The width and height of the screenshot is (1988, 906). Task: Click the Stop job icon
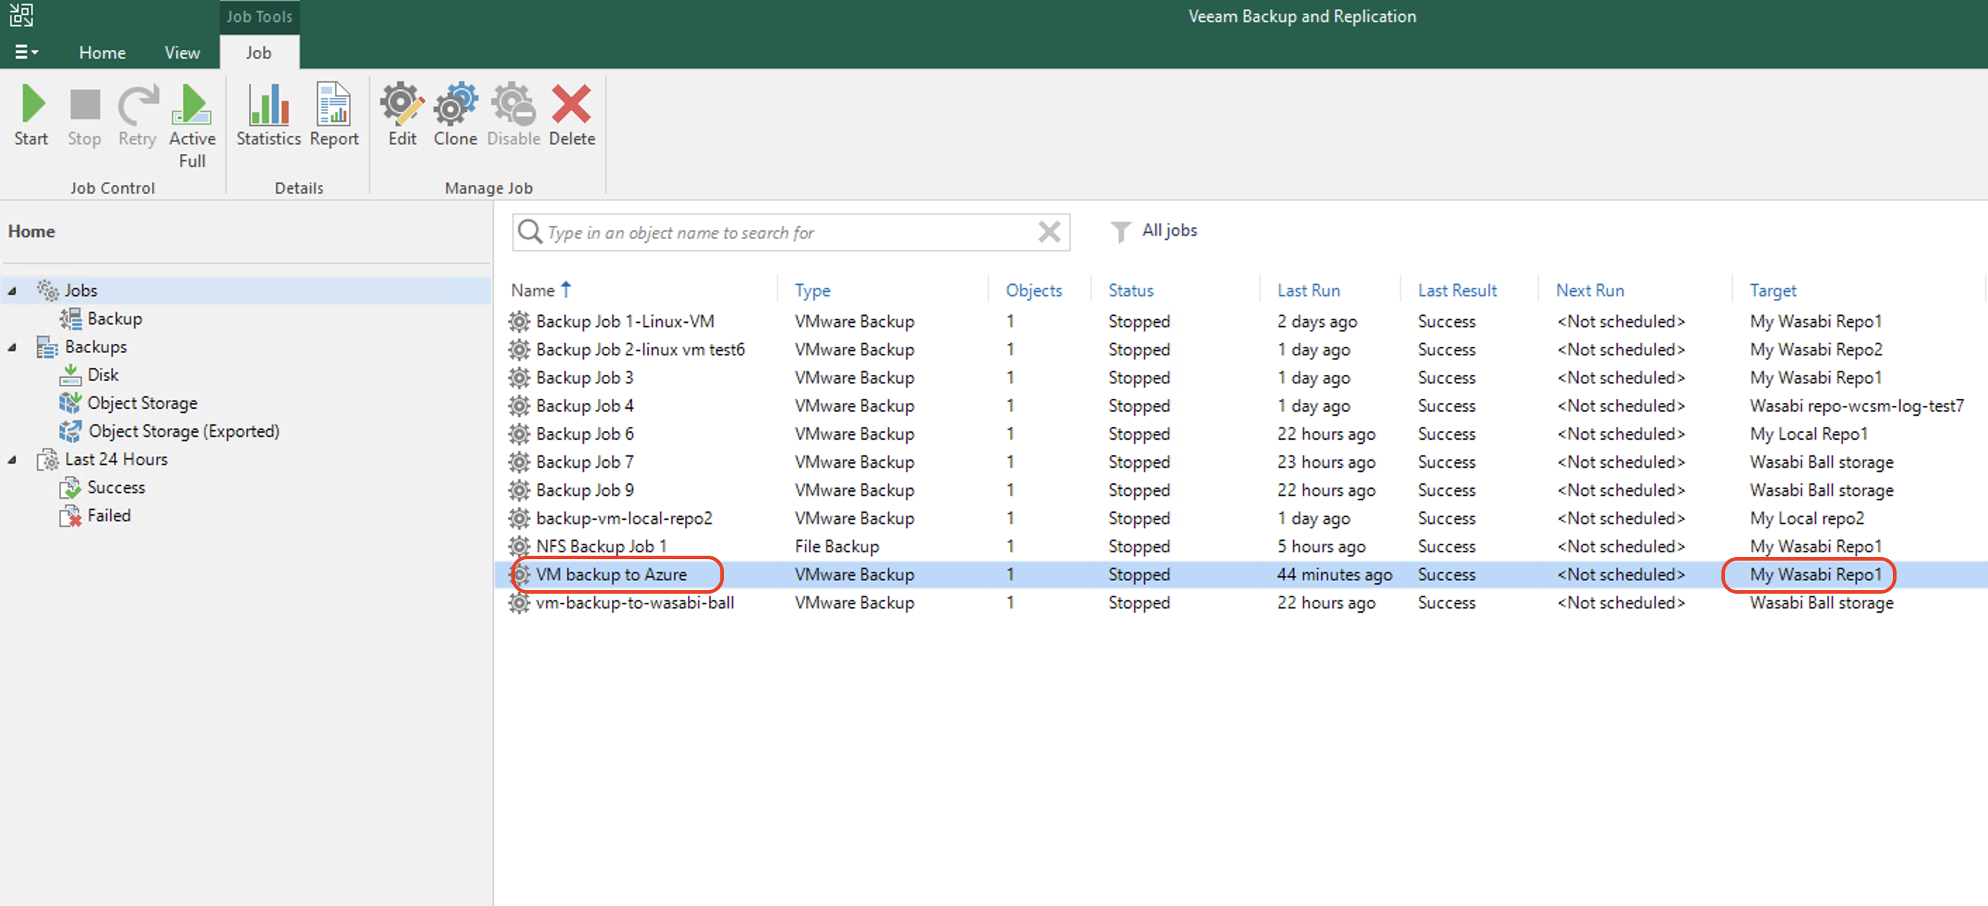(84, 115)
